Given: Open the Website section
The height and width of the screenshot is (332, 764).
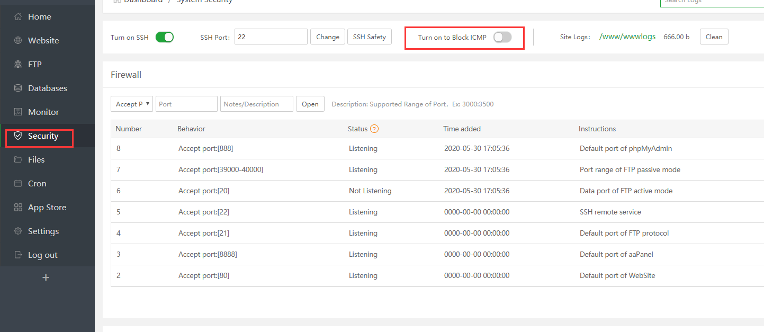Looking at the screenshot, I should 42,40.
